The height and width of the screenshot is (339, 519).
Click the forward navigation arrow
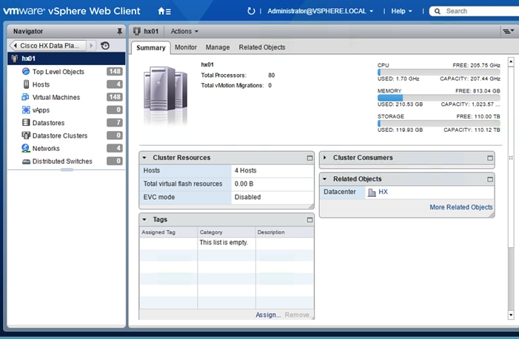click(x=91, y=45)
